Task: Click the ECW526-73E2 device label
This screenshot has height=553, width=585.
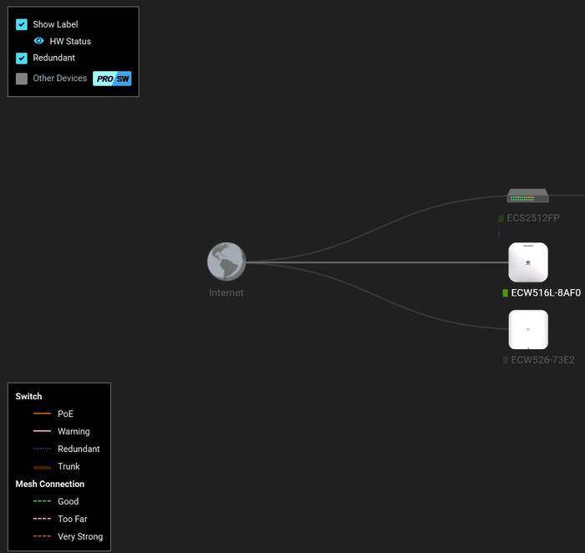Action: pos(543,360)
